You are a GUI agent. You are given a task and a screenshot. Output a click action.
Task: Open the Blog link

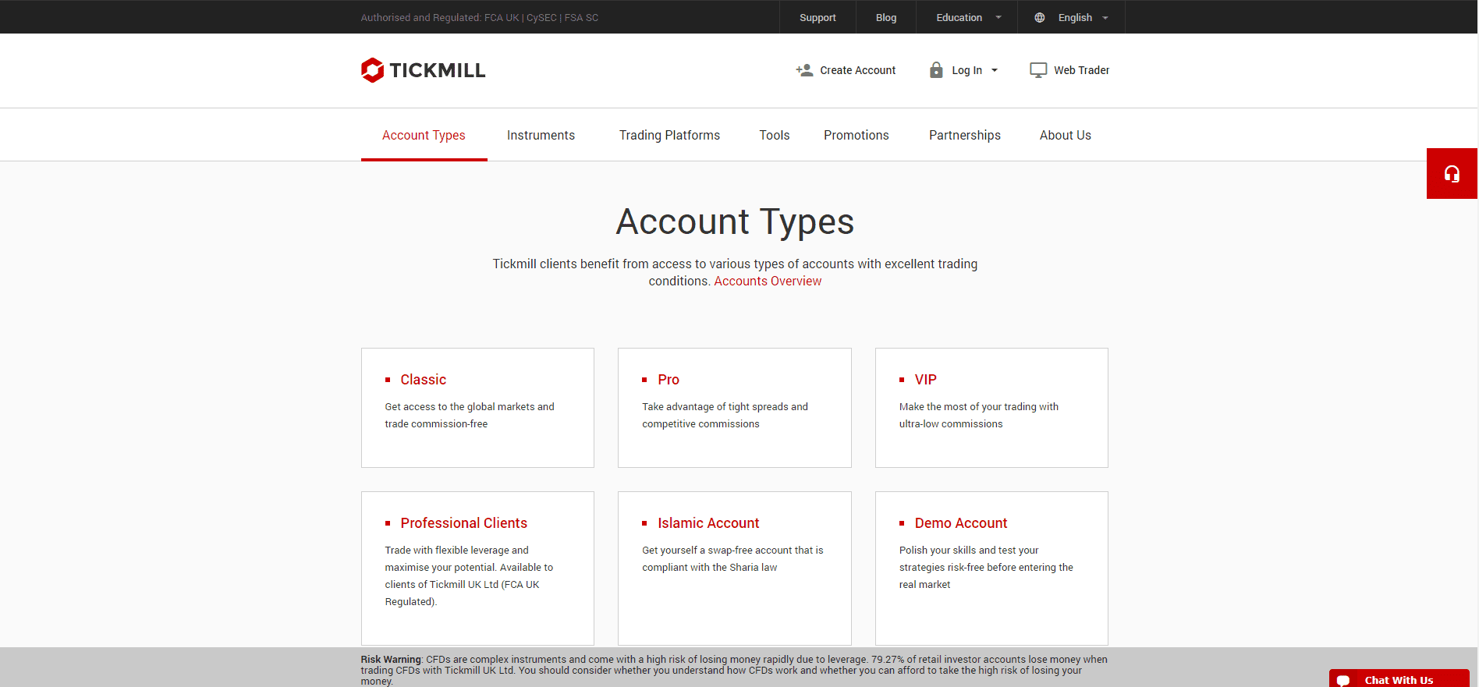click(886, 17)
